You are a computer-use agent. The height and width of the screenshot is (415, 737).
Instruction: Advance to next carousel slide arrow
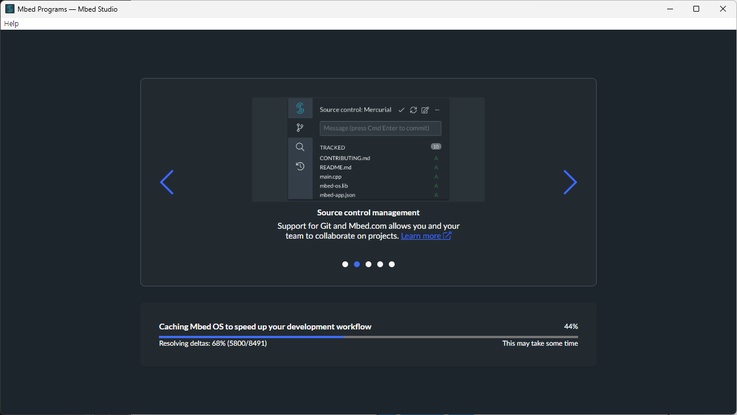coord(570,182)
